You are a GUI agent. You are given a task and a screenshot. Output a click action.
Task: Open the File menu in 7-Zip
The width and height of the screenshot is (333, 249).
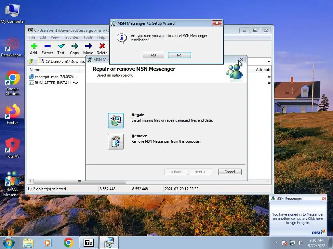coord(32,37)
